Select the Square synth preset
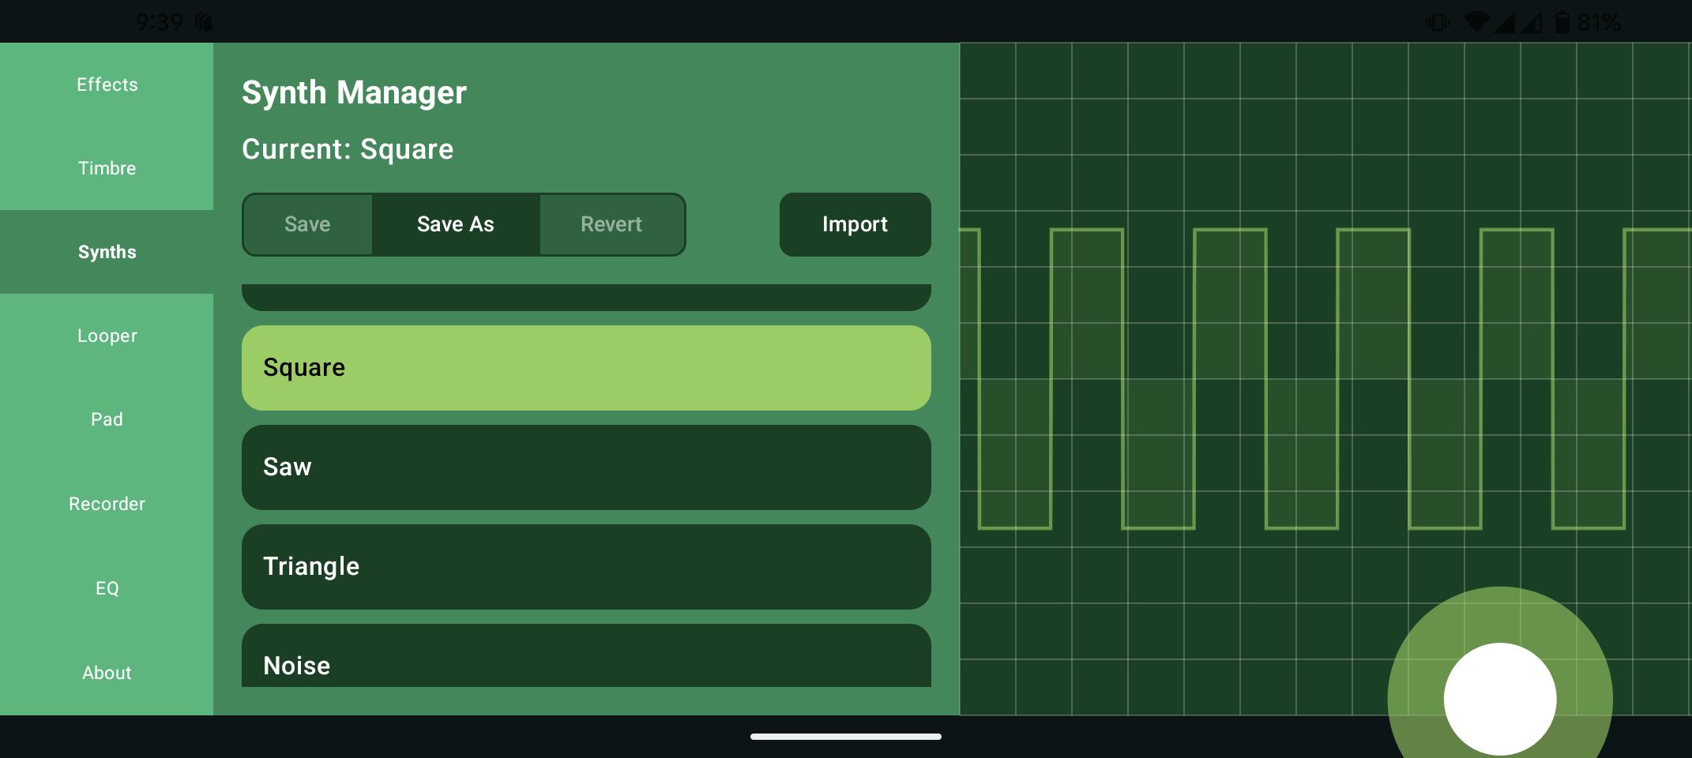 pos(586,368)
